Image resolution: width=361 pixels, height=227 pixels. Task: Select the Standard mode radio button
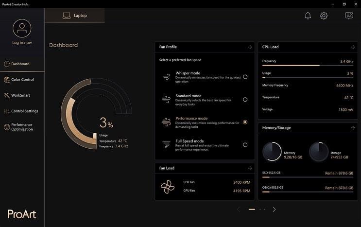245,99
